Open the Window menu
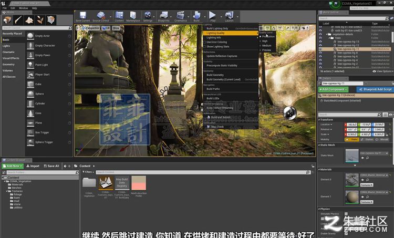 click(23, 8)
